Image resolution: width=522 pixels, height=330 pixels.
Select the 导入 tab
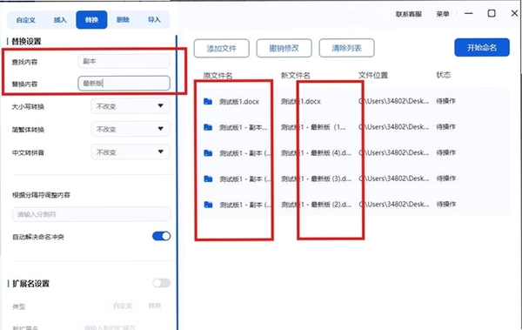point(154,20)
